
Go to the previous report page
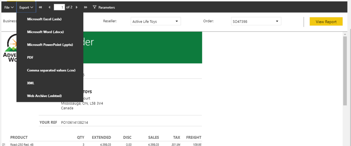pos(49,7)
